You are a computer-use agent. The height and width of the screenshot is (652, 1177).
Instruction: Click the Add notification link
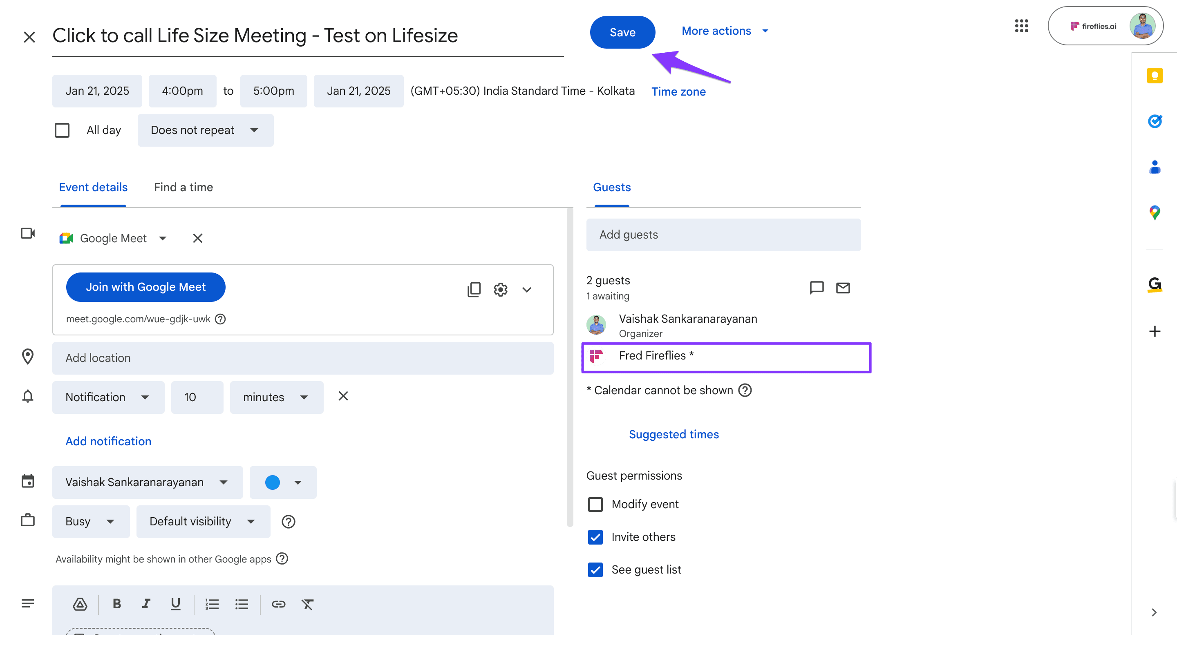[108, 442]
